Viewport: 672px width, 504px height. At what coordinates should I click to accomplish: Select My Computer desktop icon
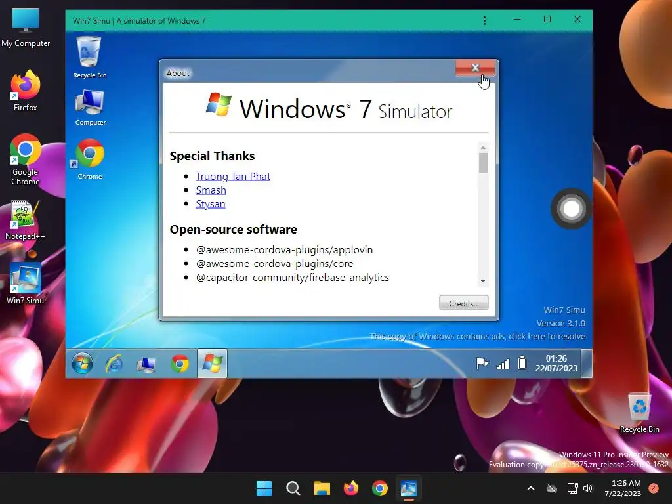(x=26, y=27)
